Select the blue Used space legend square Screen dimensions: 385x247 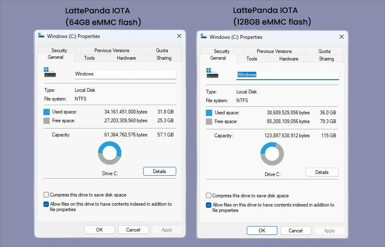(x=47, y=111)
